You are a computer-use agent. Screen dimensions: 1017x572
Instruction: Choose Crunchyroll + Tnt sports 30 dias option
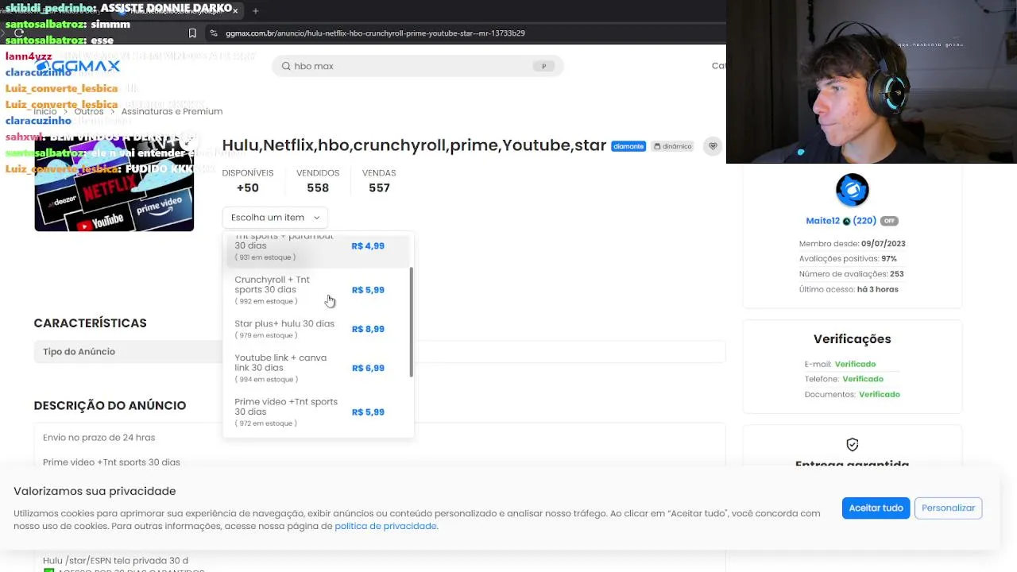coord(318,290)
